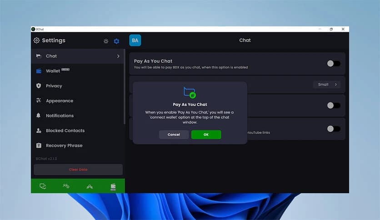Click the Wallet icon in sidebar
The width and height of the screenshot is (380, 220).
[39, 71]
